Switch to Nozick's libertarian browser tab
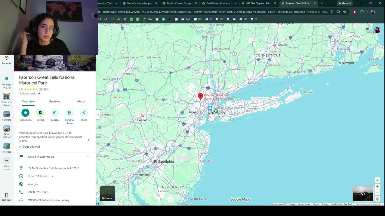 click(x=140, y=3)
